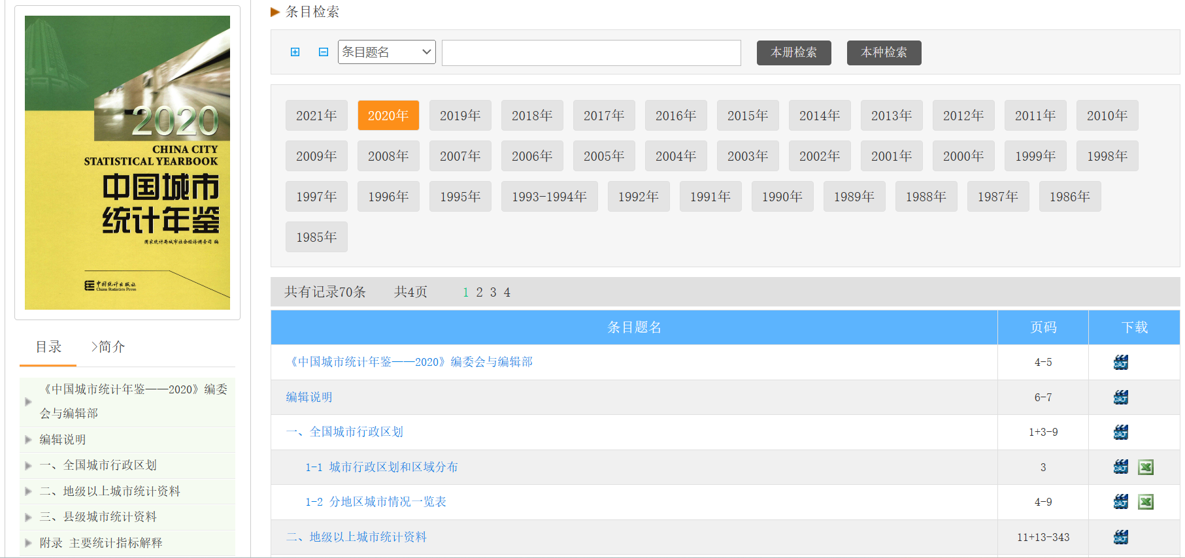Click the keyword search input field
The image size is (1185, 558).
point(592,53)
